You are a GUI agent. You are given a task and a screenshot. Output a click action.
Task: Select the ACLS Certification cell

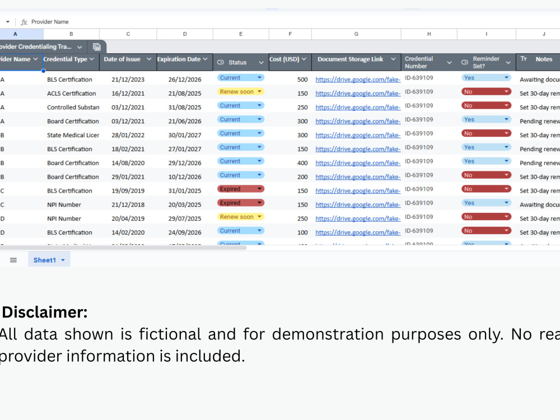72,94
